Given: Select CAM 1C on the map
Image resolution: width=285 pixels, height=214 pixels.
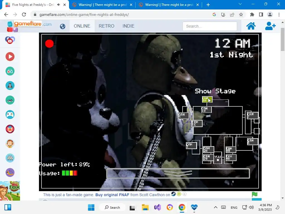Looking at the screenshot, I should pyautogui.click(x=197, y=123).
